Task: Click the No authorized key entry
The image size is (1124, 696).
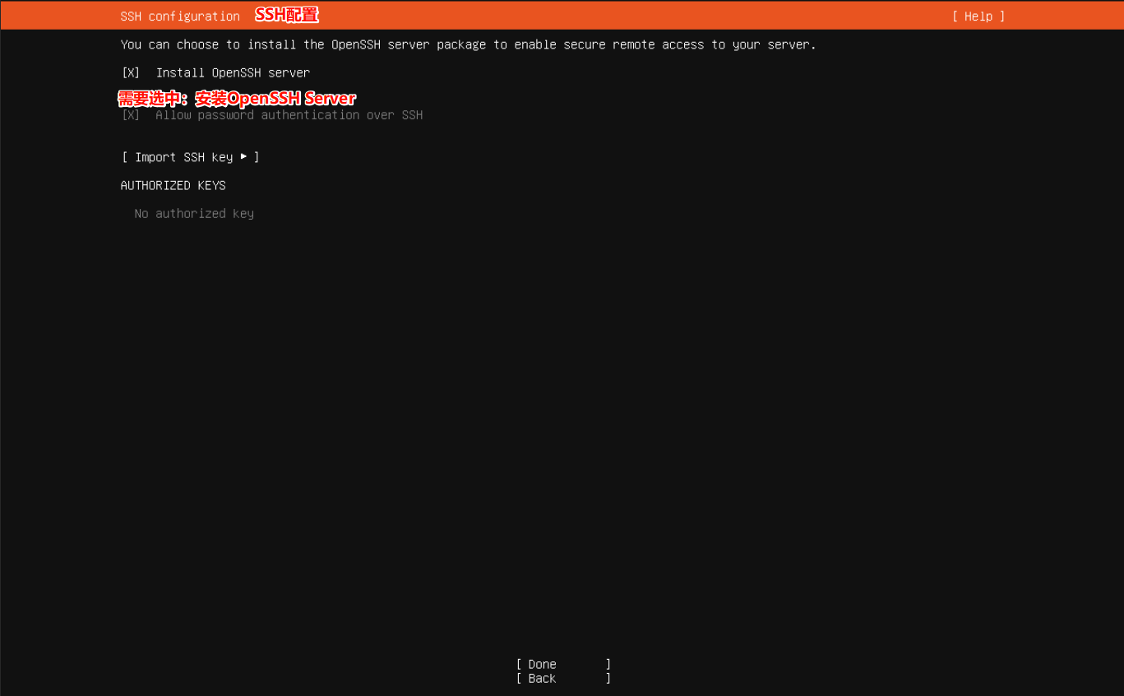Action: (x=194, y=214)
